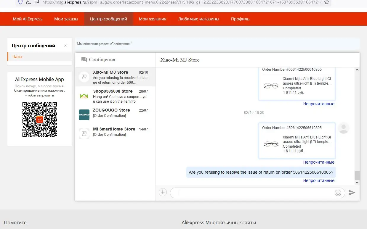The image size is (367, 229).
Task: Click the 'Are you refusing to resolve' message bubble
Action: (262, 172)
